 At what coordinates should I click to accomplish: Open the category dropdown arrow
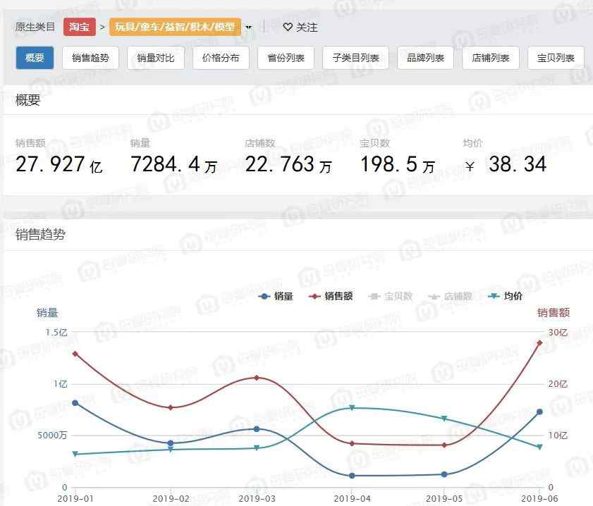click(248, 27)
